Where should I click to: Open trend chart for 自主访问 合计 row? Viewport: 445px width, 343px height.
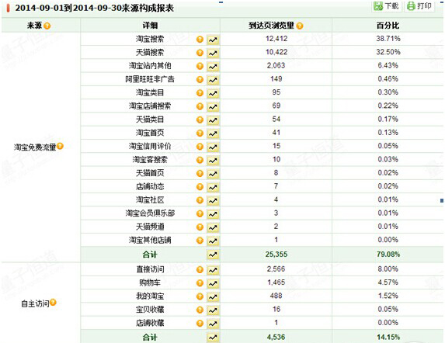[x=213, y=338]
